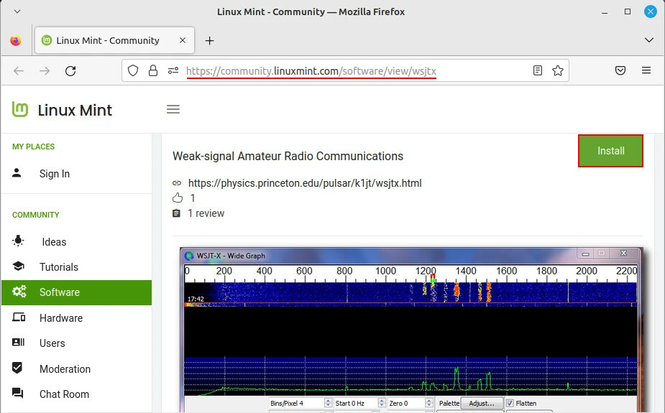Go back to the previous page
Viewport: 665px width, 413px height.
point(19,70)
